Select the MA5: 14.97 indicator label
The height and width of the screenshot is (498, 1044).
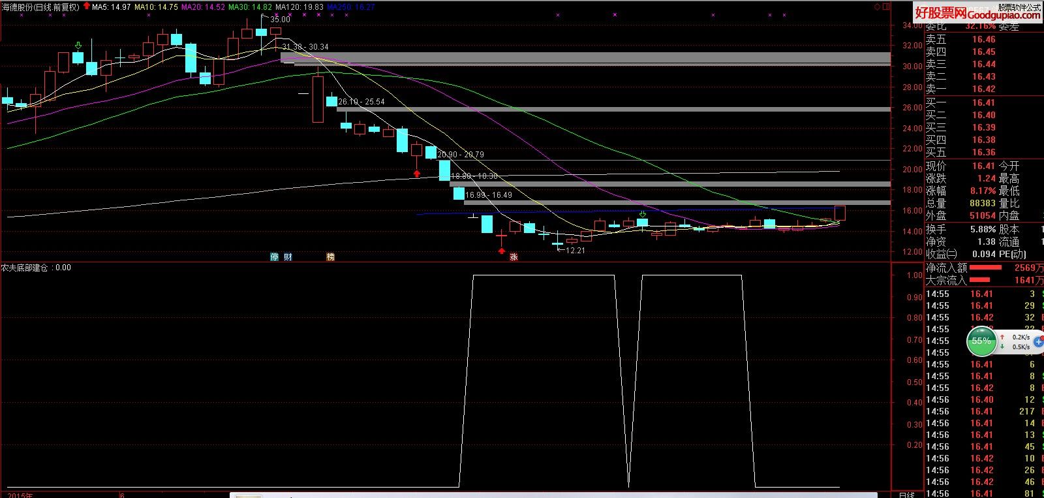pyautogui.click(x=112, y=7)
